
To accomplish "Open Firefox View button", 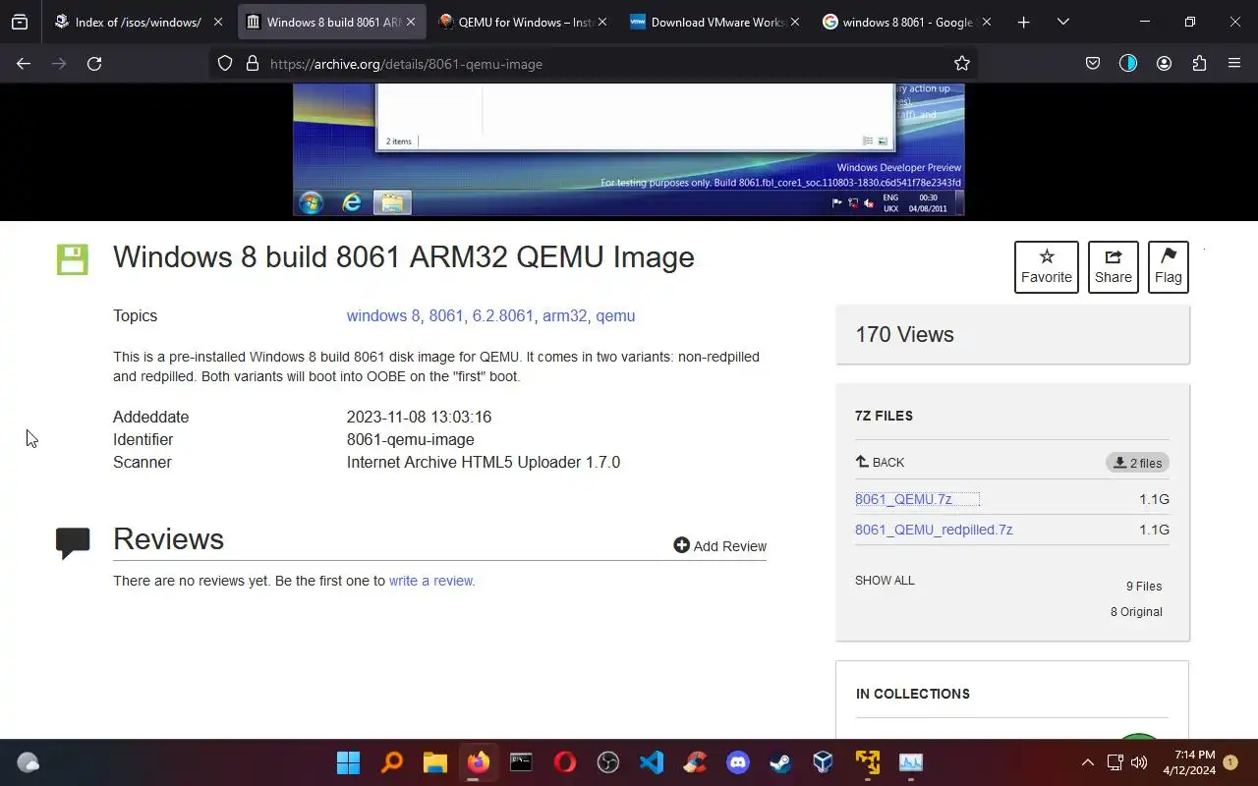I will coord(20,22).
